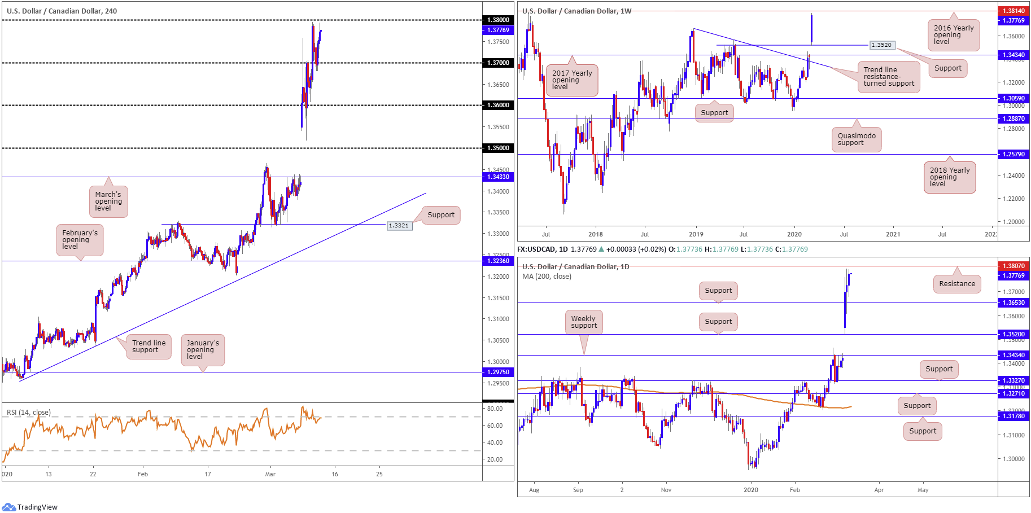Click the 'January's opening level' callout
The height and width of the screenshot is (513, 1031).
pos(203,350)
